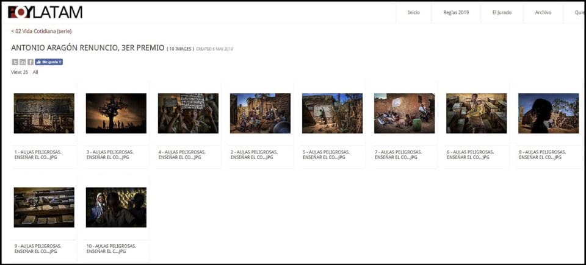This screenshot has width=586, height=265.
Task: Click the Facebook Me gusta button
Action: pyautogui.click(x=49, y=62)
